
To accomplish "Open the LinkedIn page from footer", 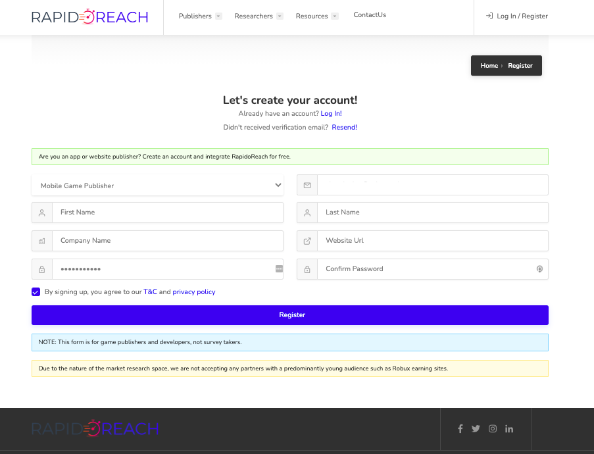I will click(509, 428).
